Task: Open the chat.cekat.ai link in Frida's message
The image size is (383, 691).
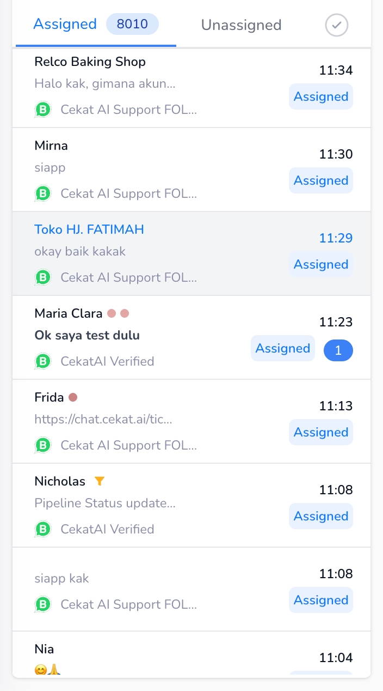Action: click(103, 420)
